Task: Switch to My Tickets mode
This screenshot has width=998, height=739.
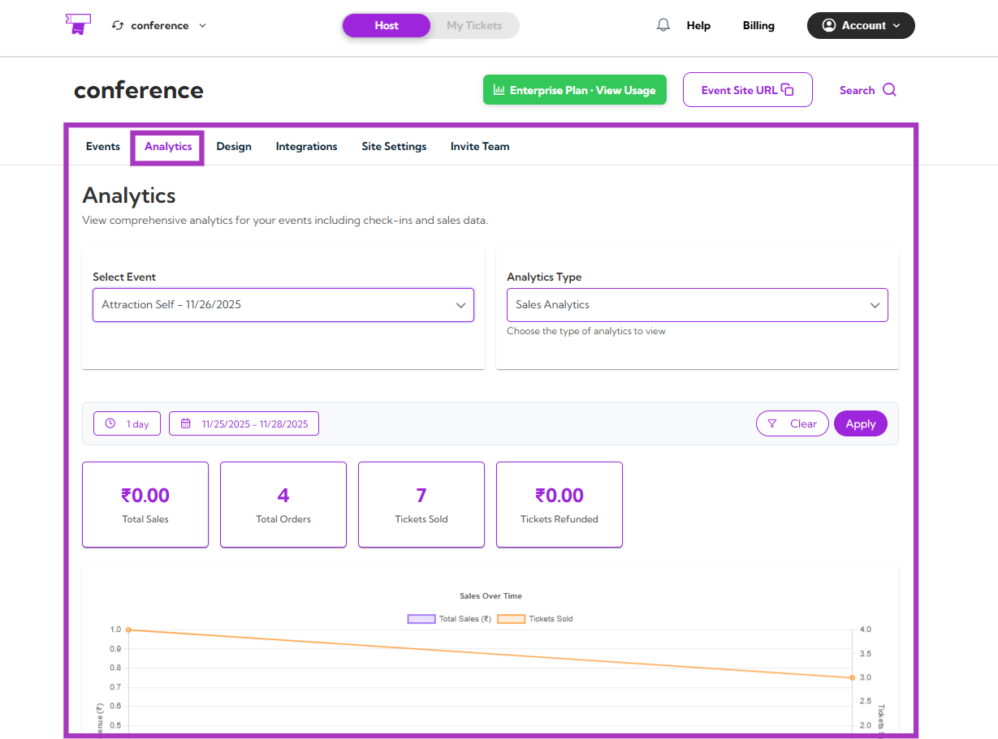Action: pos(474,25)
